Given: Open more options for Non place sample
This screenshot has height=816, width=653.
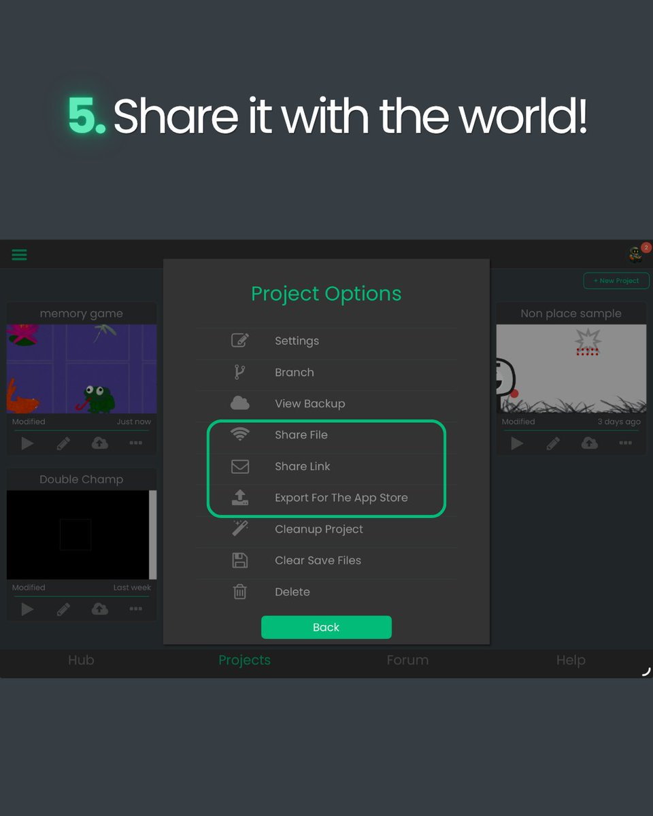Looking at the screenshot, I should point(626,443).
